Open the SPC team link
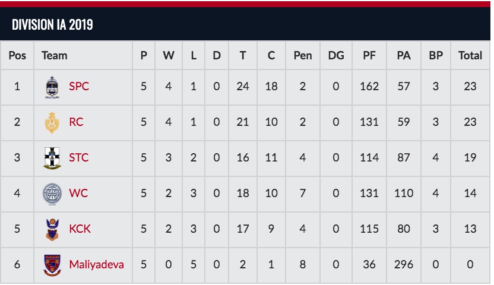The image size is (494, 285). (79, 86)
